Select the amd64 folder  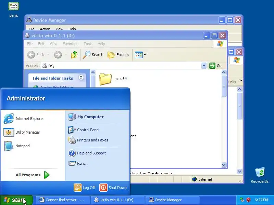pos(113,79)
